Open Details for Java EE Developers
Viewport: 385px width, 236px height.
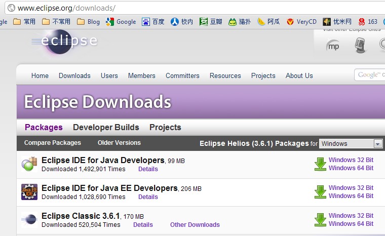coord(148,196)
